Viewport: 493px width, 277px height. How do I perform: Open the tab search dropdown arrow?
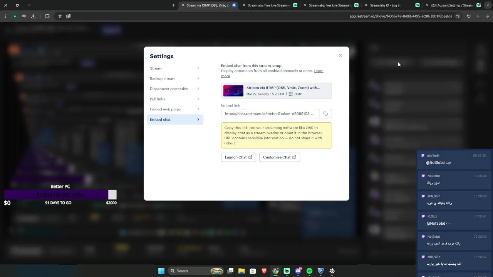pyautogui.click(x=488, y=5)
